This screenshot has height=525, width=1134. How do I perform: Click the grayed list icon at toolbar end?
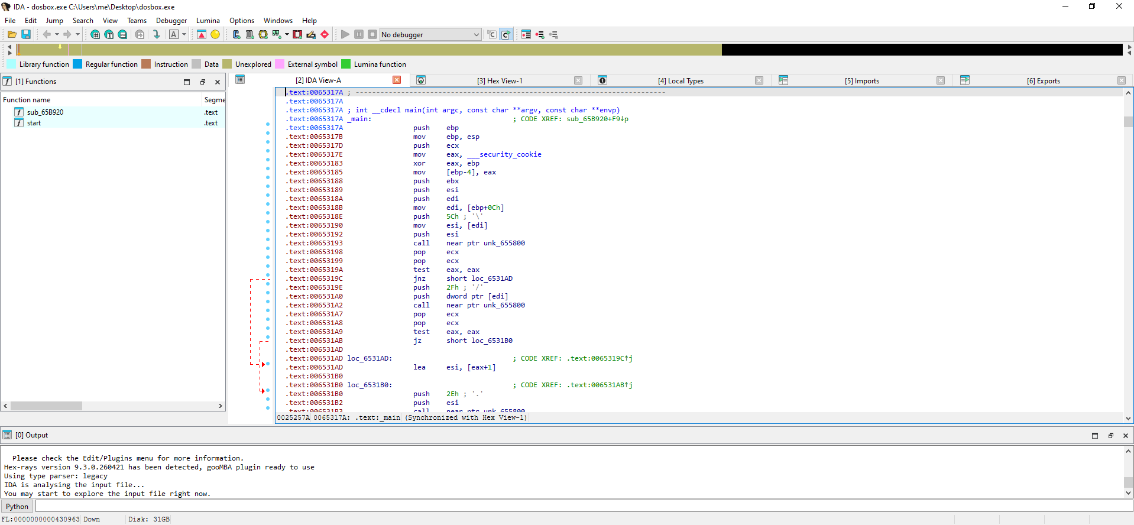[x=553, y=34]
